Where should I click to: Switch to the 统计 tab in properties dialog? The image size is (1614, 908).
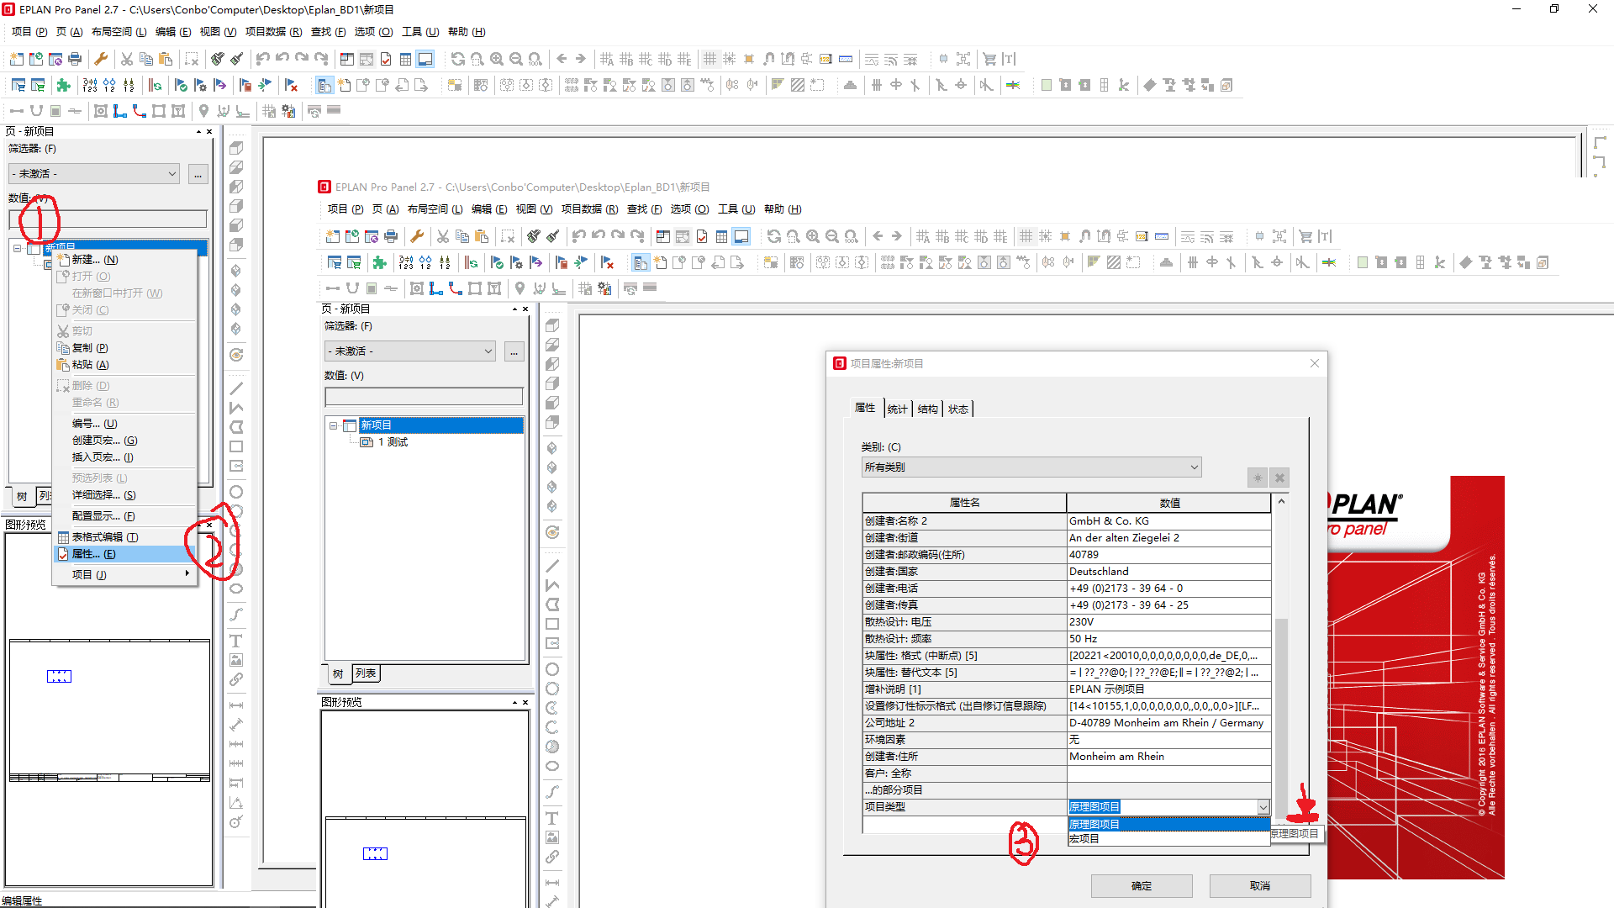coord(896,409)
